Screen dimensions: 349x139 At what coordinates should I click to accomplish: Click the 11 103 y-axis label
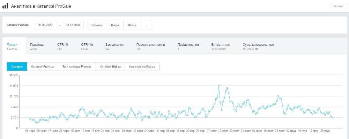coord(14,96)
